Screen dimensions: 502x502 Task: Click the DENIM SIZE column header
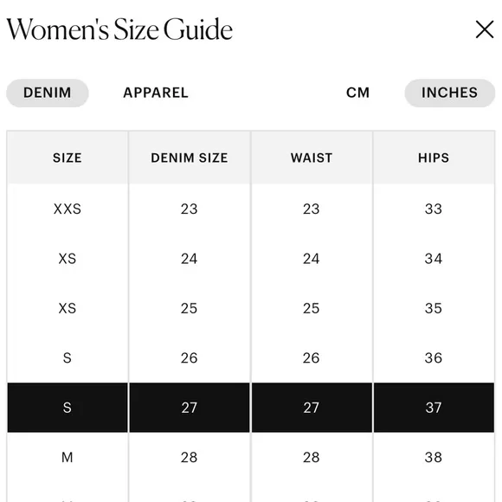coord(190,158)
